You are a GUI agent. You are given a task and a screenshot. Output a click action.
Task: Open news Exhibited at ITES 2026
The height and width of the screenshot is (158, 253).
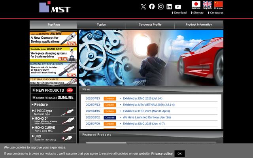click(147, 111)
